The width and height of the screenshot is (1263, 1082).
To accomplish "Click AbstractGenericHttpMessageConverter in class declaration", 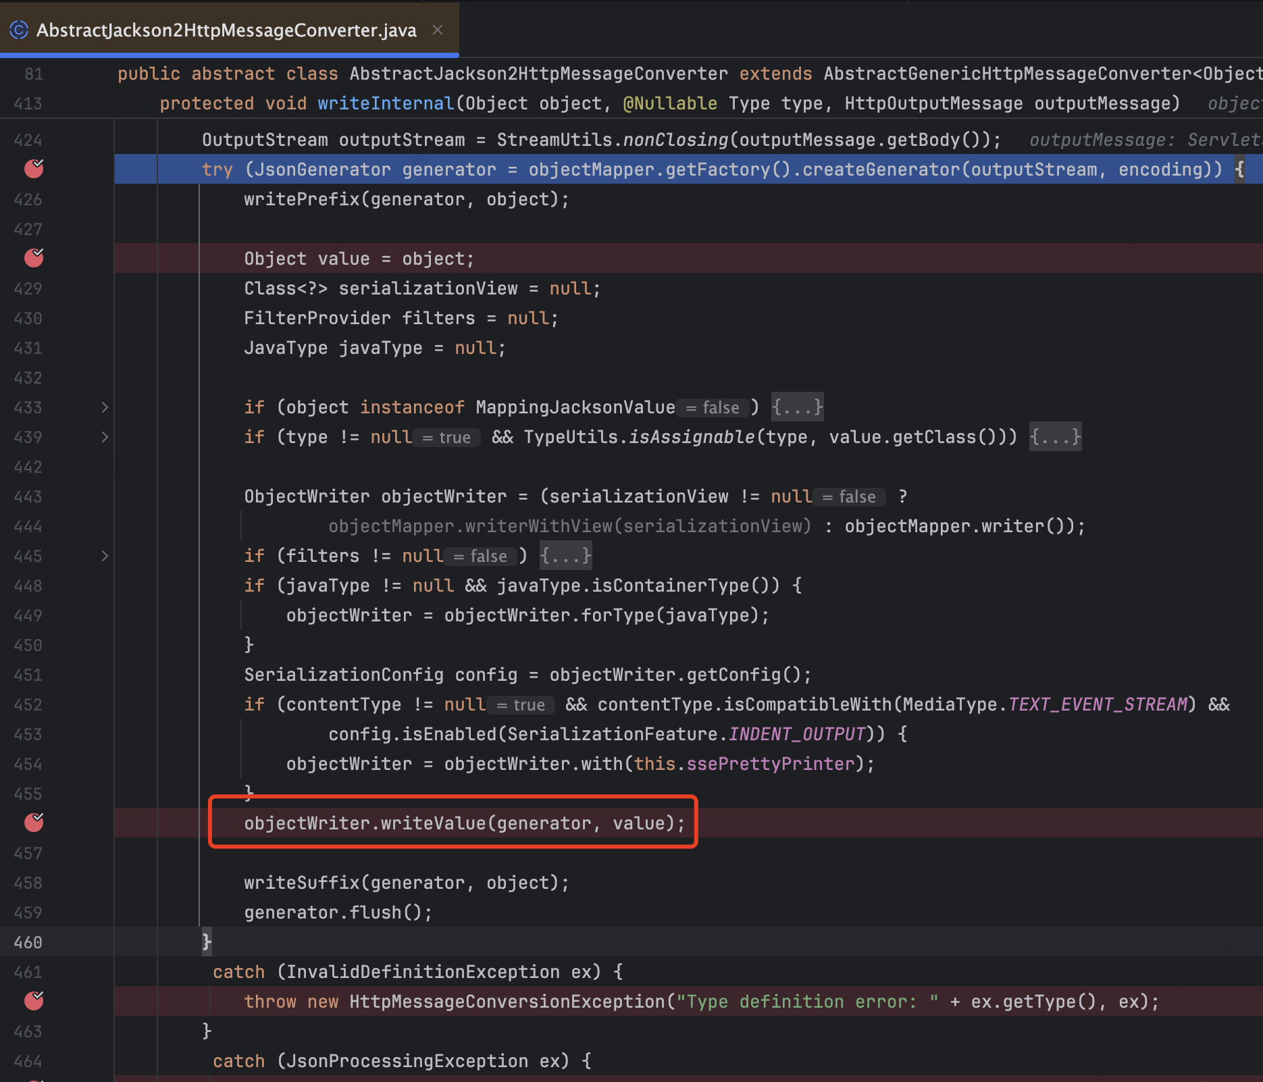I will coord(1008,74).
